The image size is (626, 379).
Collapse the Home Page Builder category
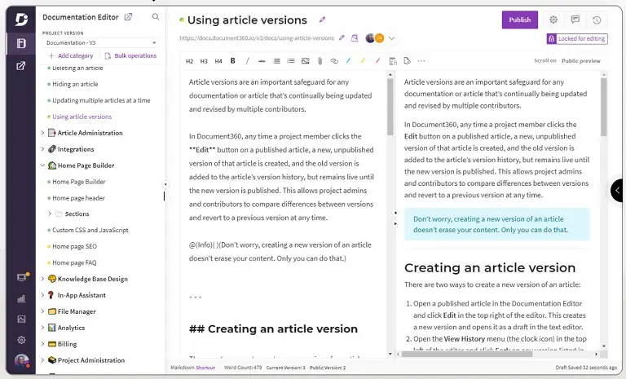[42, 165]
